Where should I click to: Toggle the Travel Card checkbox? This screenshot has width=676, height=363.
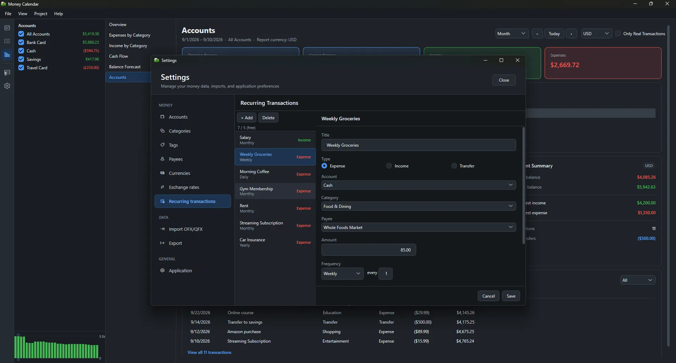click(x=21, y=68)
